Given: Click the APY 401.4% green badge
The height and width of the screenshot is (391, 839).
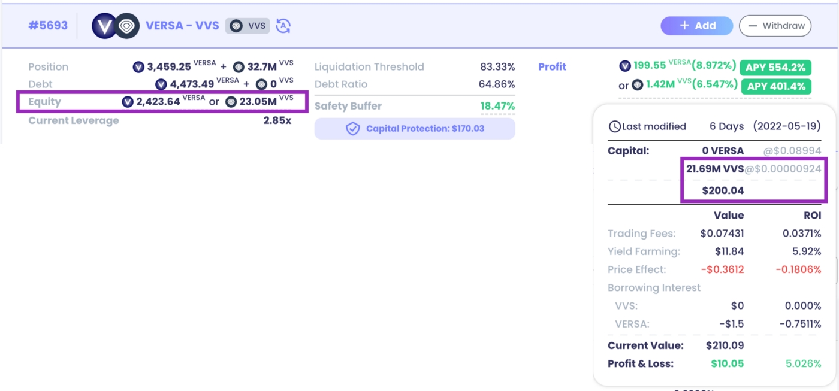Looking at the screenshot, I should (x=775, y=86).
